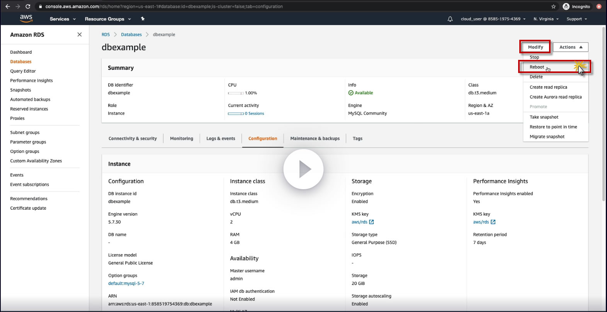Screen dimensions: 607x312
Task: Open the Support dropdown menu
Action: (x=577, y=19)
